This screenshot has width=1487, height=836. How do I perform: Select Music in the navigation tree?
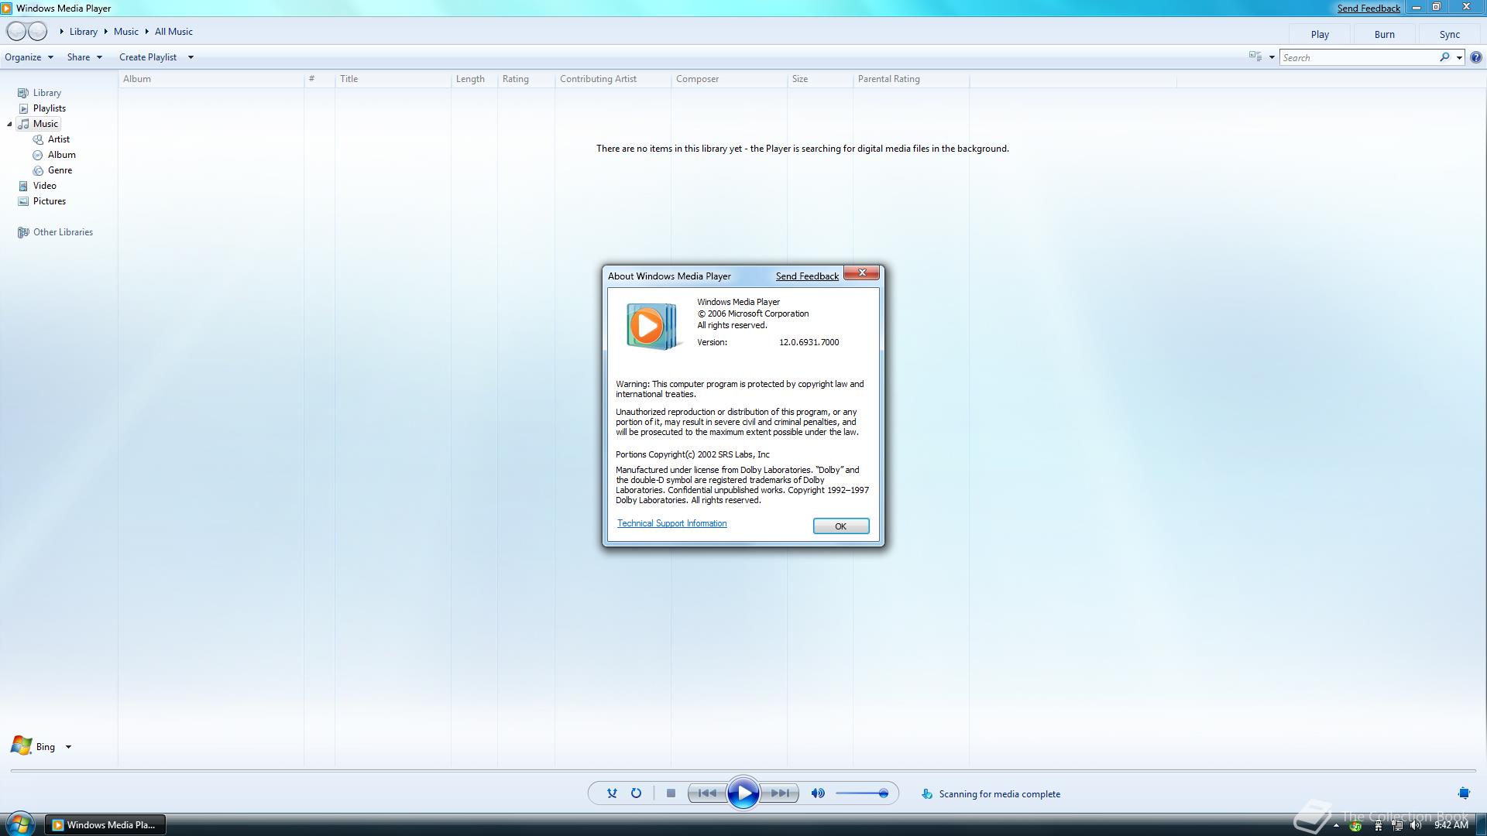coord(39,124)
